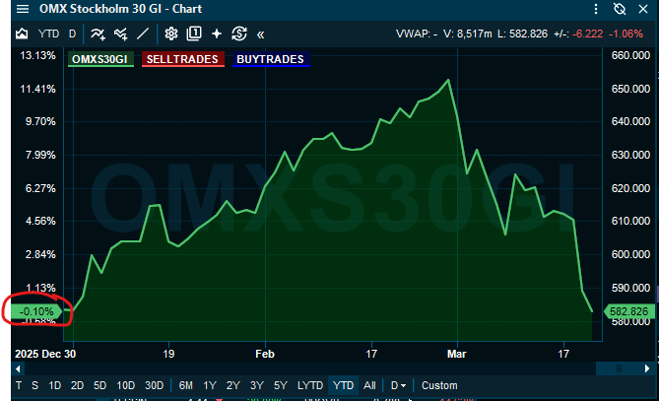Image resolution: width=659 pixels, height=401 pixels.
Task: Click the -0.10% percent label on left axis
Action: coord(36,311)
